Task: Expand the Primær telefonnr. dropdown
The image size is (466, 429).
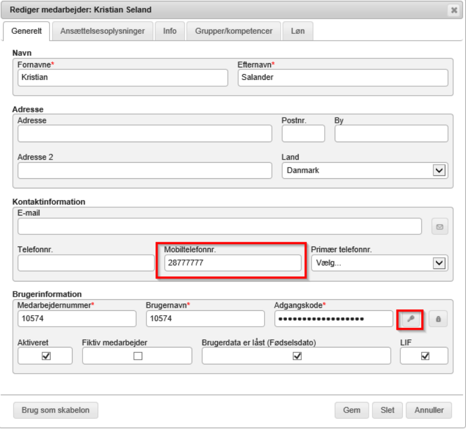Action: (379, 263)
